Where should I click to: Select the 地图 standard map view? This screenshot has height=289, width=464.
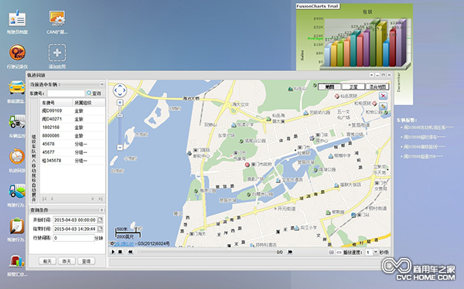(329, 87)
